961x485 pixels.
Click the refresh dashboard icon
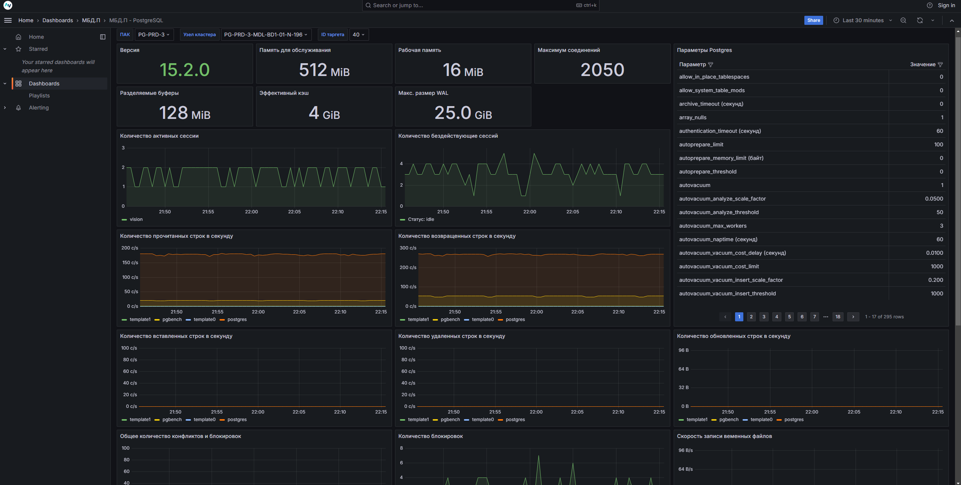pos(920,20)
